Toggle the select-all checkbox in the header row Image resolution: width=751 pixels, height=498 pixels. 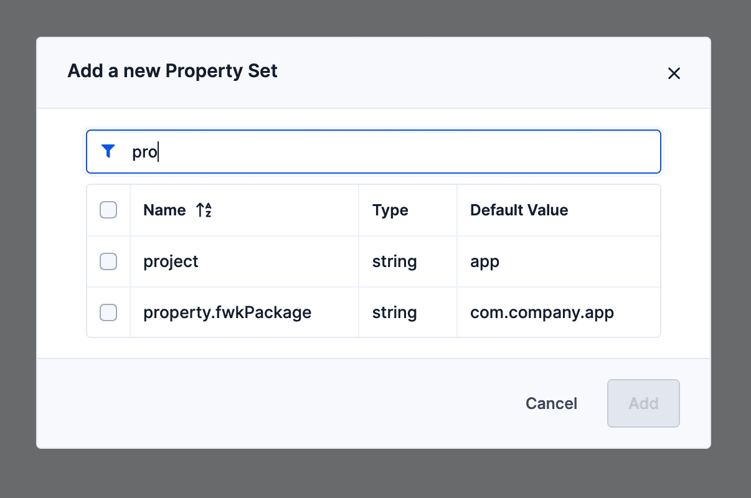(x=108, y=210)
